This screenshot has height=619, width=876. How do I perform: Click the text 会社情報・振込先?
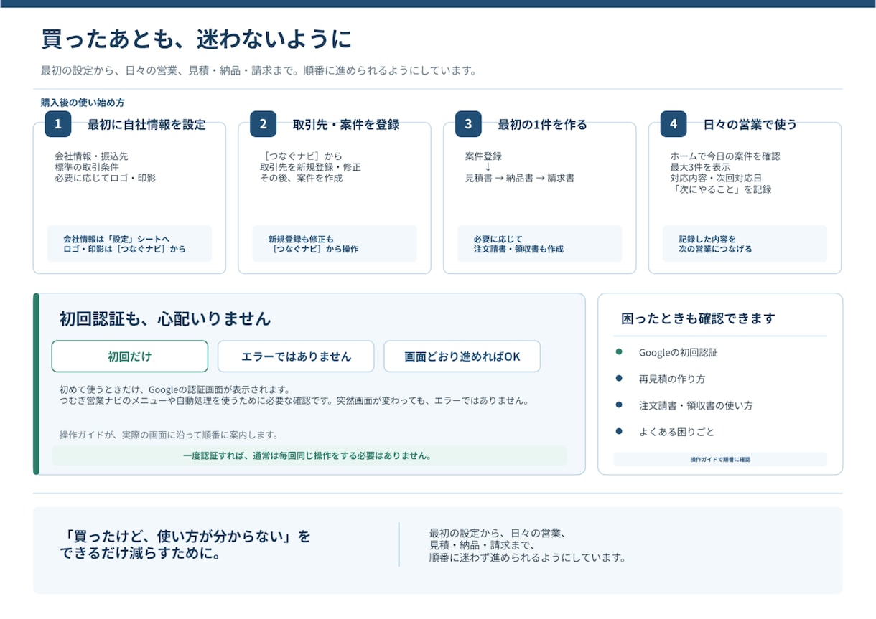(x=91, y=156)
